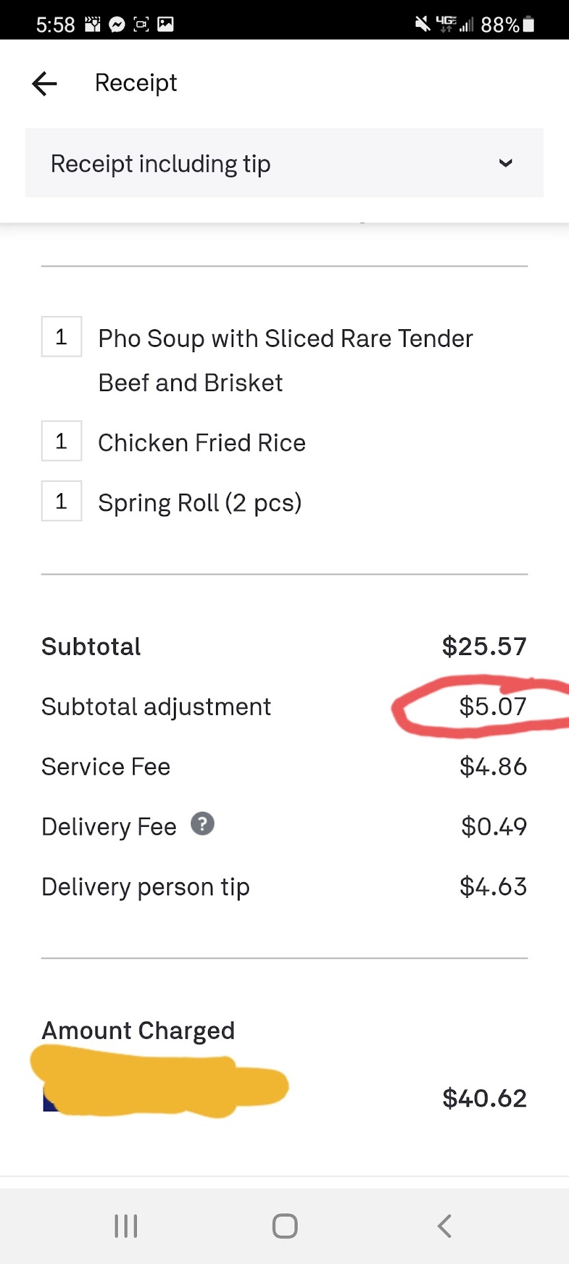Select the Chicken Fried Rice item
This screenshot has width=569, height=1264.
pos(202,443)
